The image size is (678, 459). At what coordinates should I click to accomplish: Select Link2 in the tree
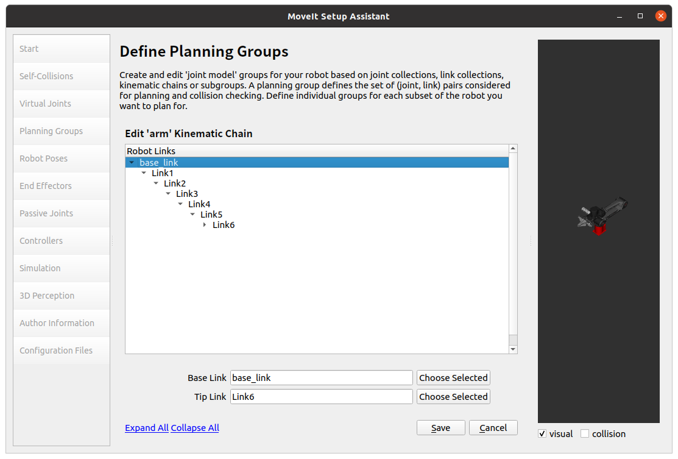(175, 183)
